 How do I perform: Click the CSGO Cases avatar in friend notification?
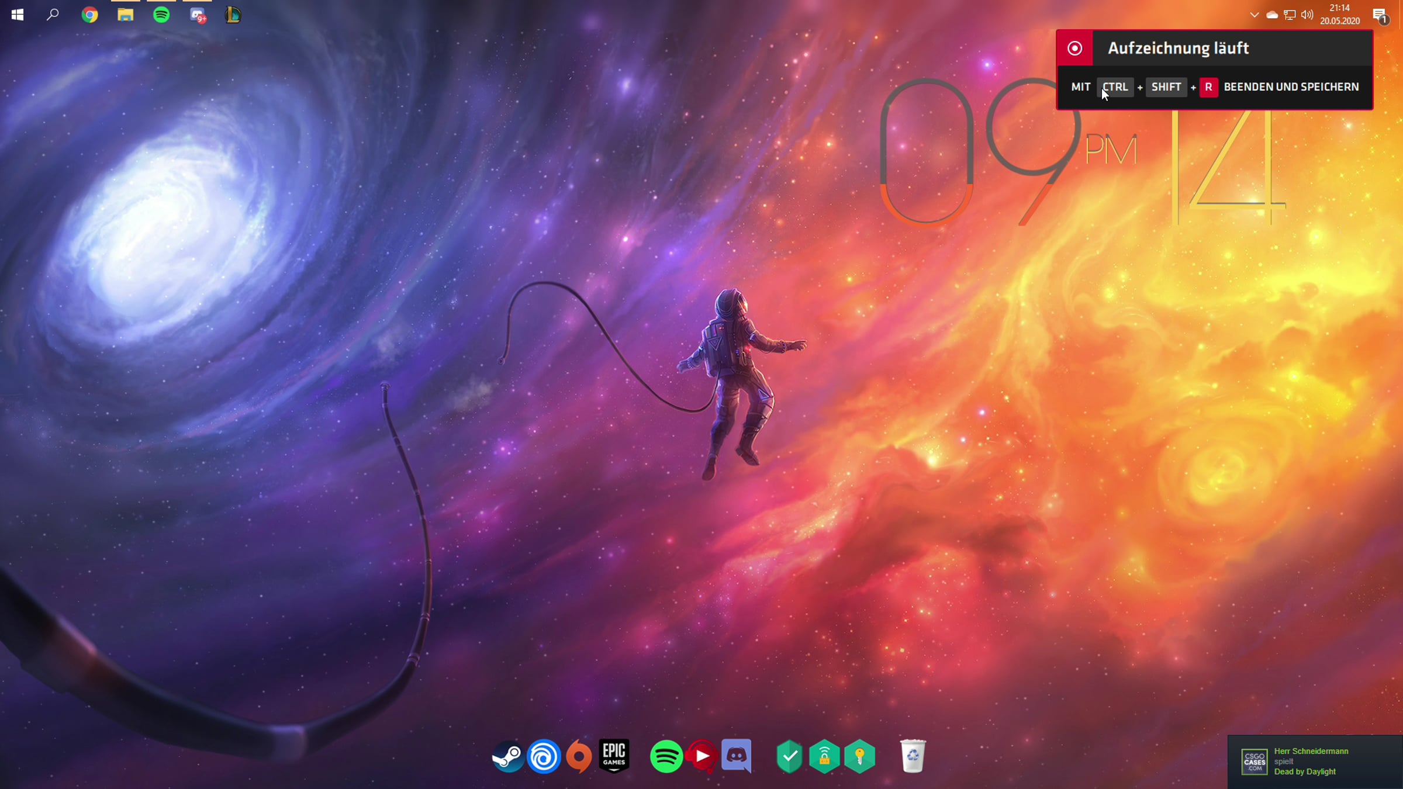click(x=1255, y=762)
